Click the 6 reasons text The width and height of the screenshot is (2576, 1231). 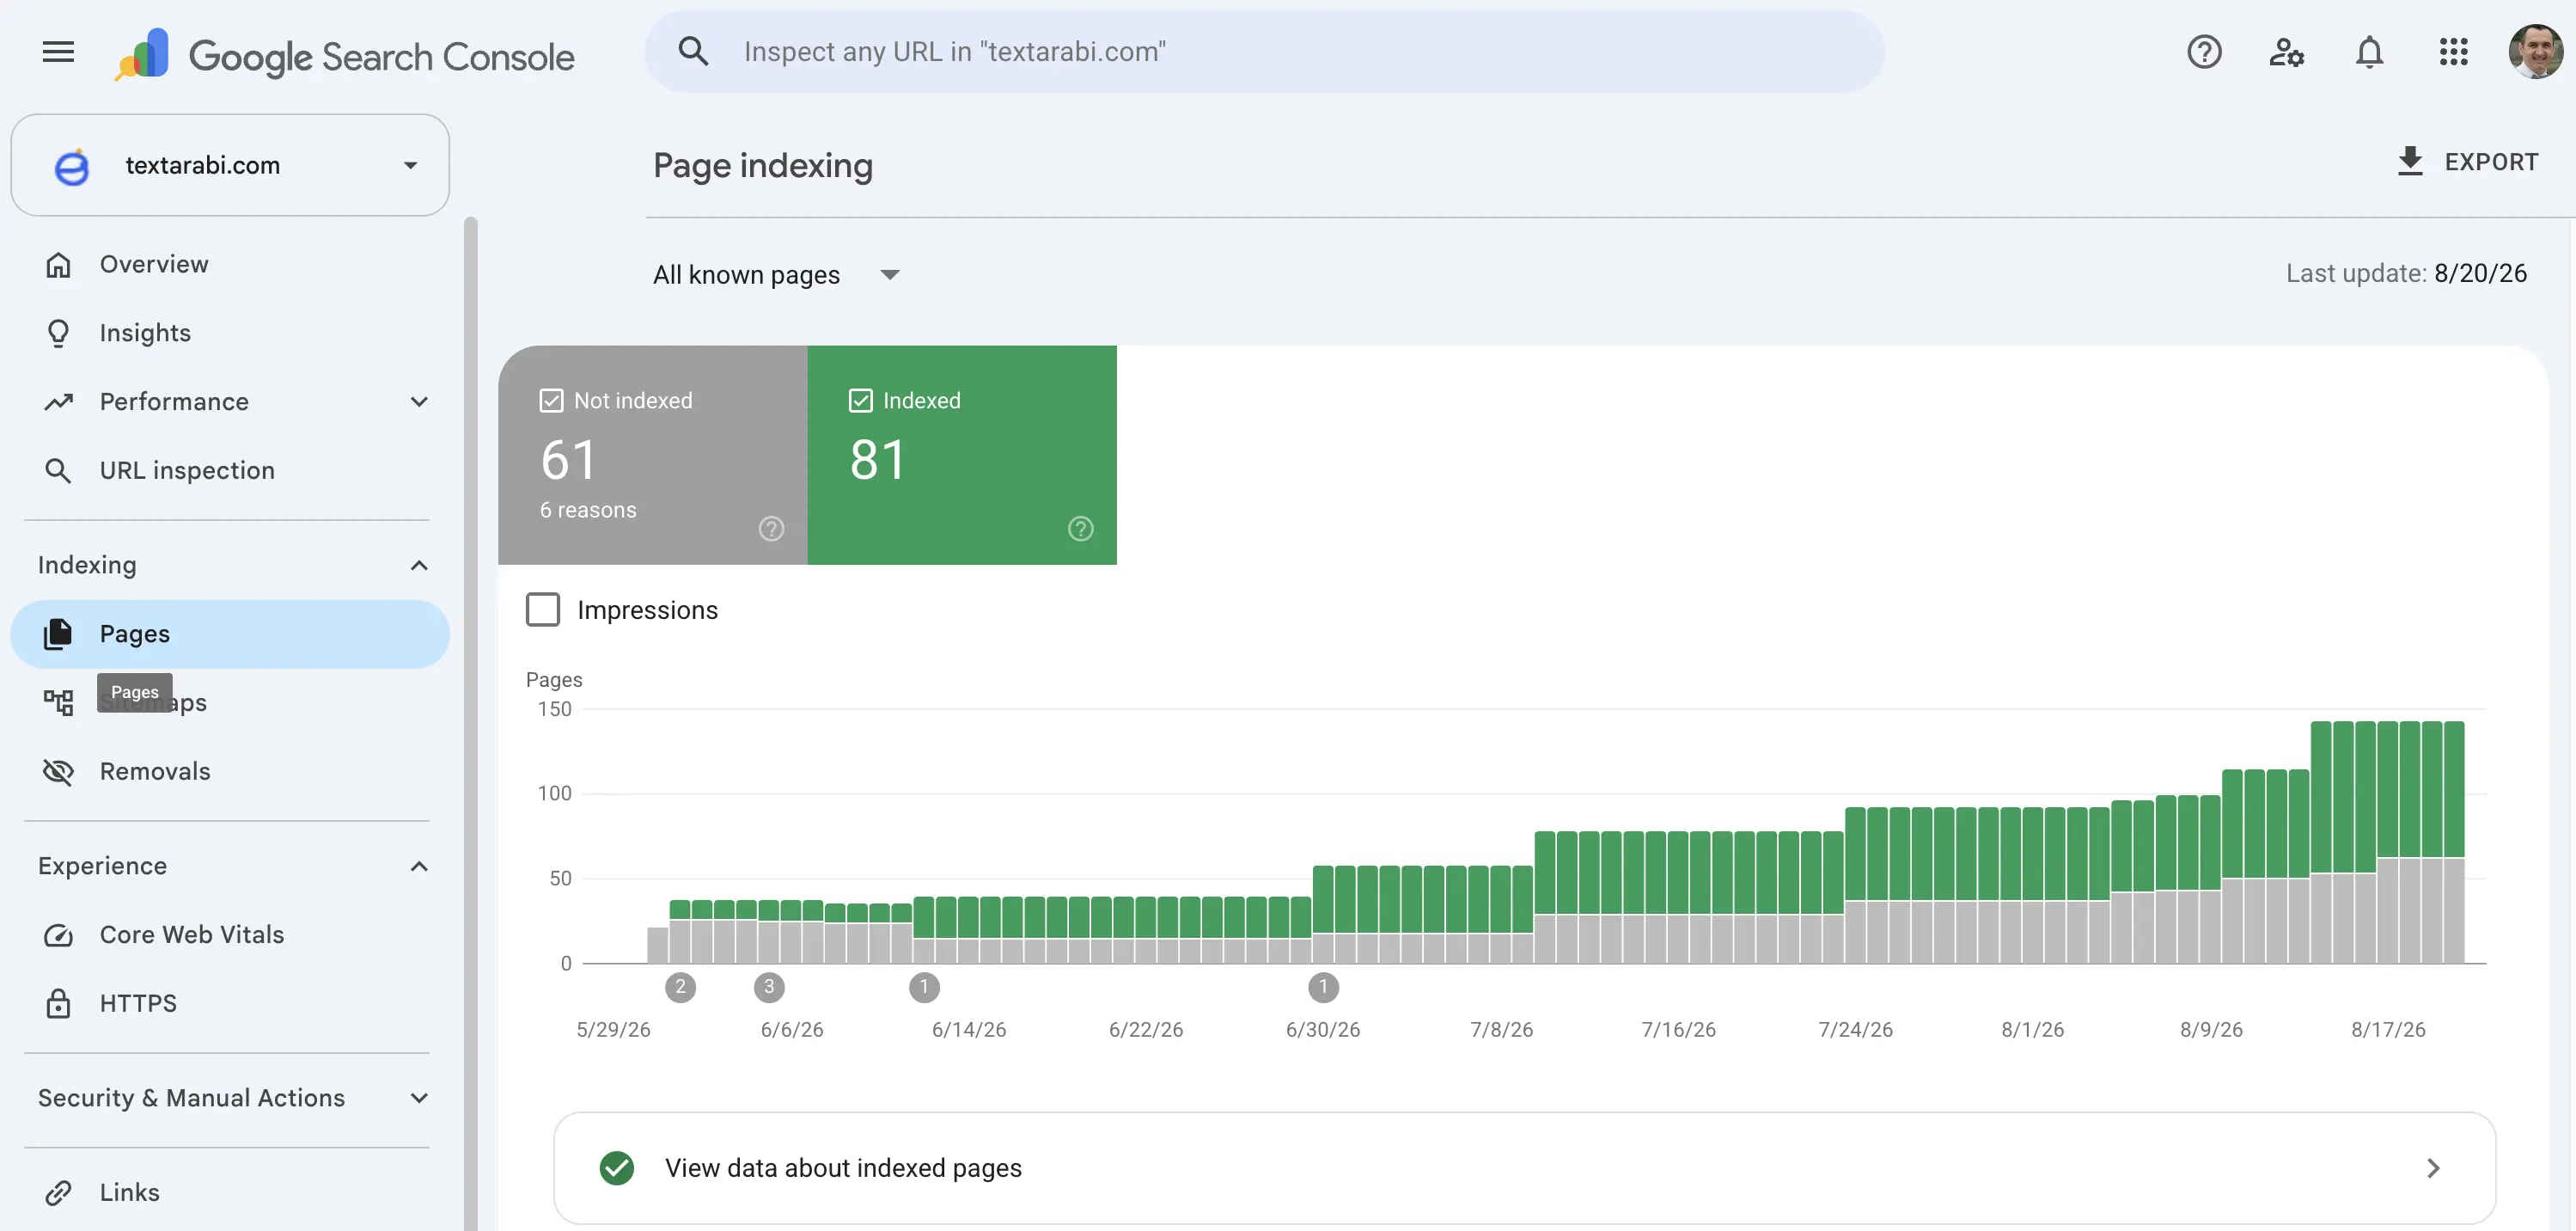[588, 510]
